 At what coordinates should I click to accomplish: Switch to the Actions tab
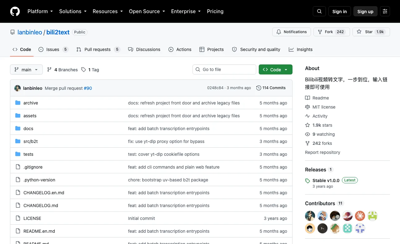tap(180, 49)
